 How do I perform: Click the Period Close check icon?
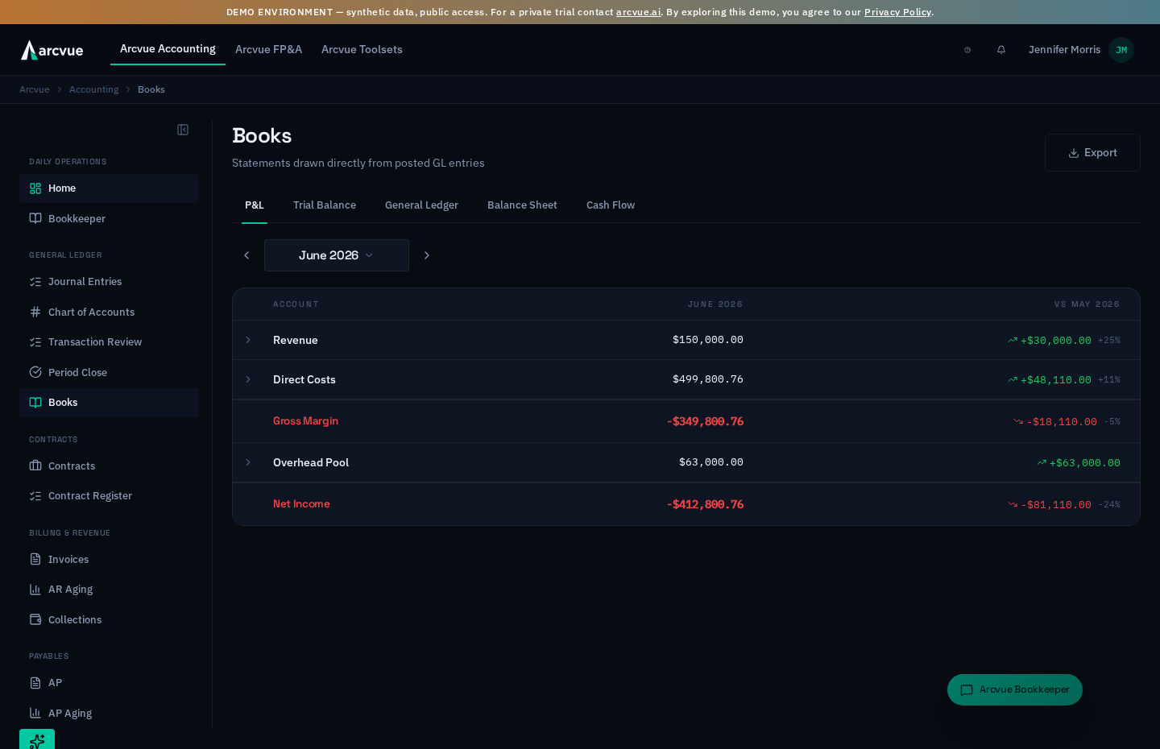coord(35,372)
